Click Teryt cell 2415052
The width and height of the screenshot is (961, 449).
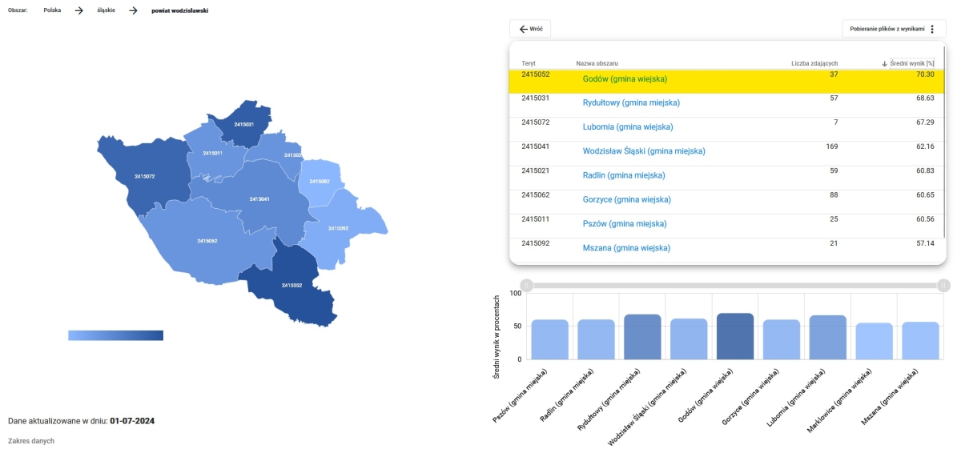(535, 74)
